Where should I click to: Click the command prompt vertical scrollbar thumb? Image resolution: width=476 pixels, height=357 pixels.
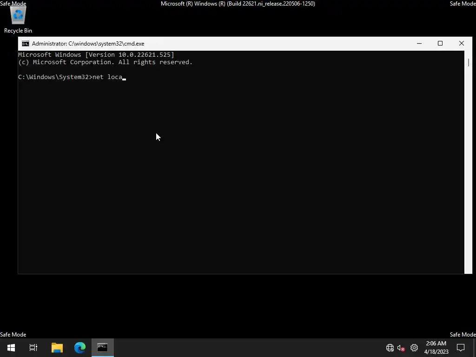(469, 62)
